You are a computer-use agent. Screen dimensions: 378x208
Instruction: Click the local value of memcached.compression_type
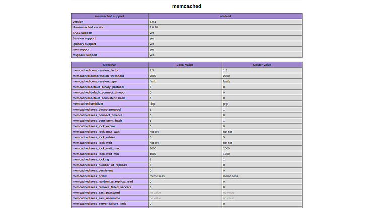tap(153, 81)
